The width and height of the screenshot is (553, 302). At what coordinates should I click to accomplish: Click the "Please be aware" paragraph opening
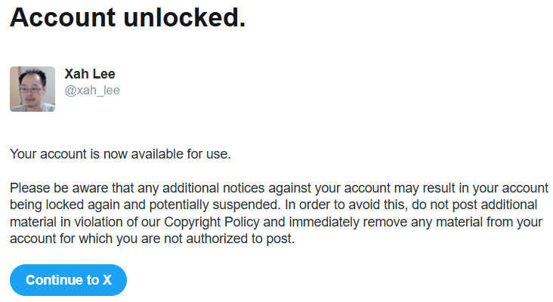coord(53,188)
